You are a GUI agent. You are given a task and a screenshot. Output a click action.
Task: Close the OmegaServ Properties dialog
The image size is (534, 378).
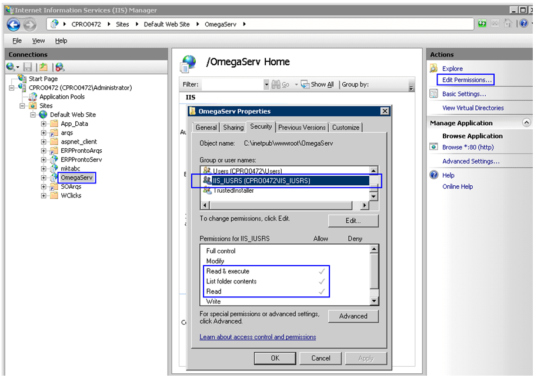[x=385, y=111]
